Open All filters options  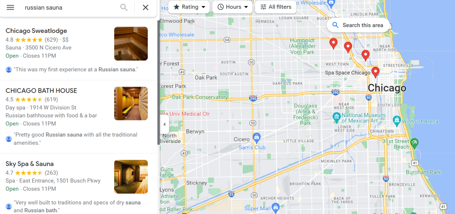tap(276, 7)
